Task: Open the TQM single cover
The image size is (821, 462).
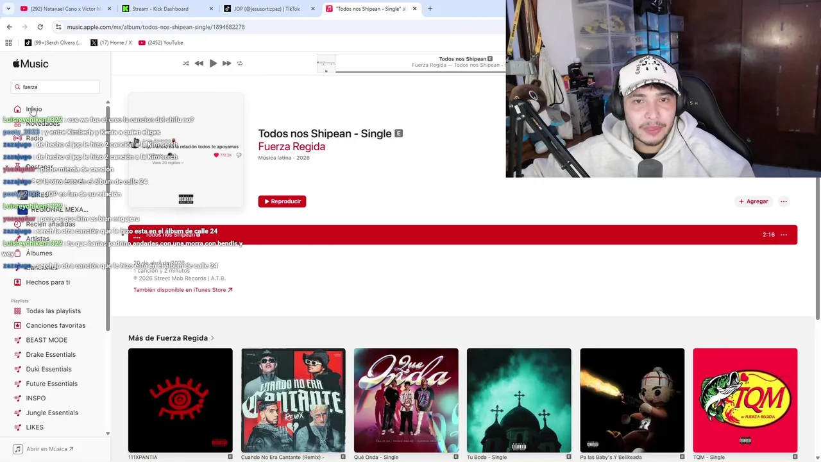Action: pos(745,400)
